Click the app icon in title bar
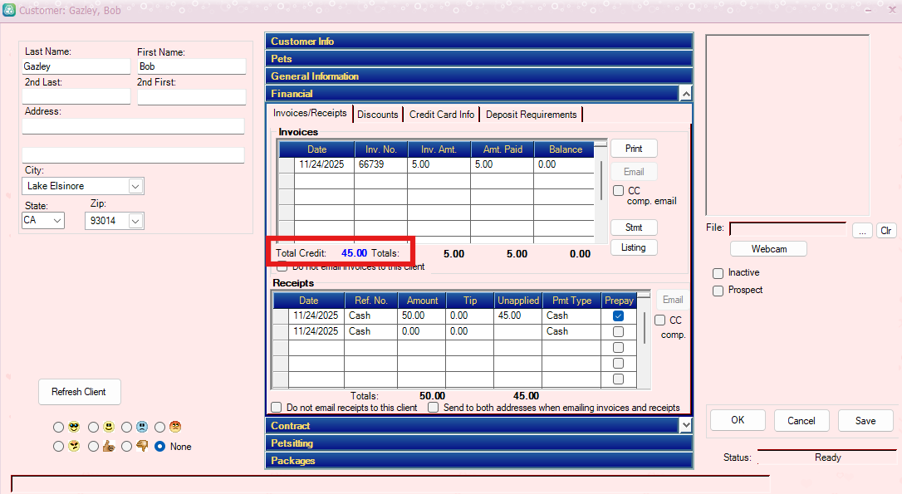This screenshot has width=902, height=494. click(x=9, y=10)
